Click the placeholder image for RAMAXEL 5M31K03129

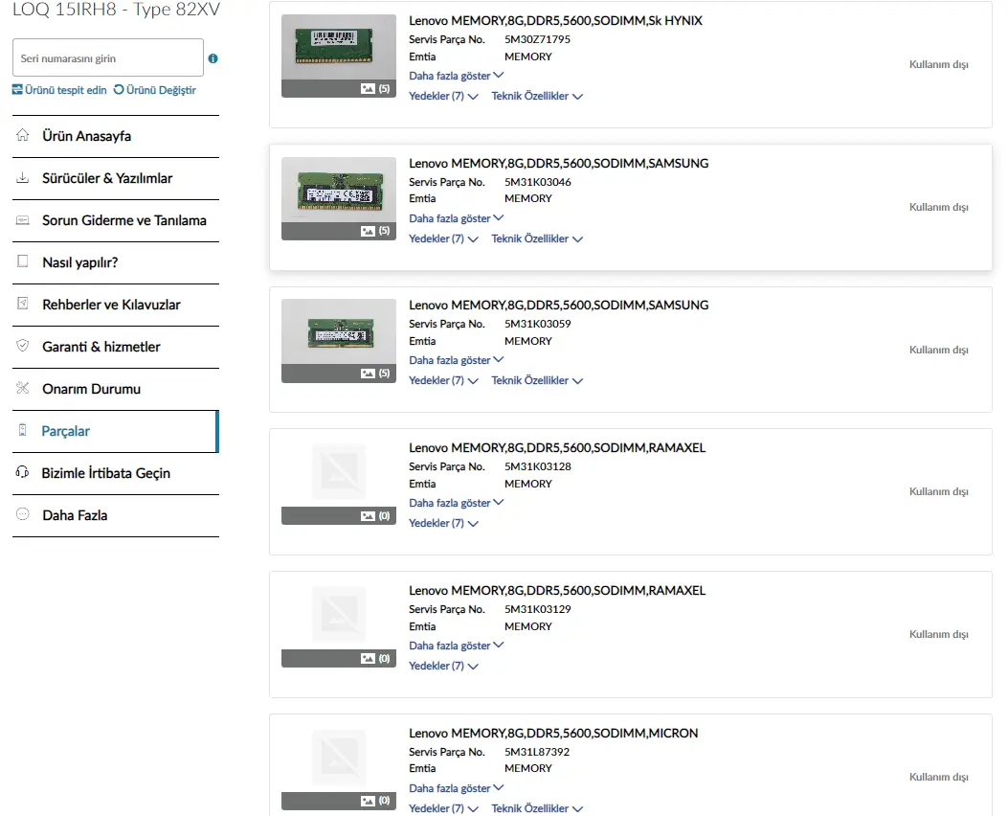tap(339, 614)
